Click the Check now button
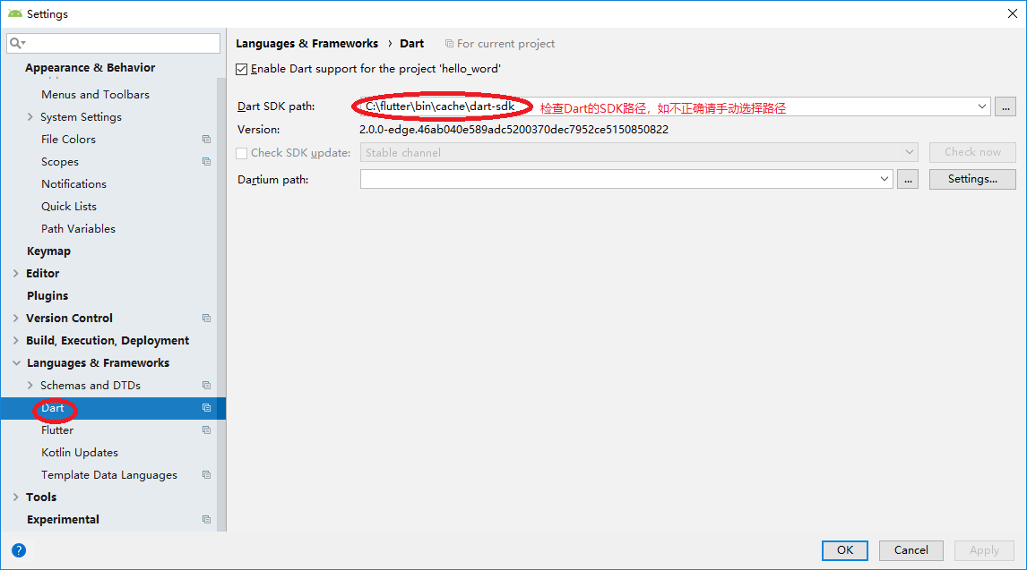The width and height of the screenshot is (1027, 570). (x=972, y=152)
